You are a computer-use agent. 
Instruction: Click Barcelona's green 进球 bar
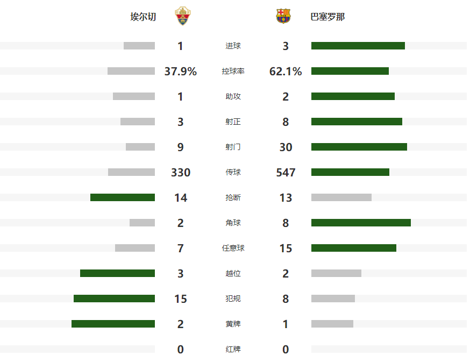coord(358,46)
